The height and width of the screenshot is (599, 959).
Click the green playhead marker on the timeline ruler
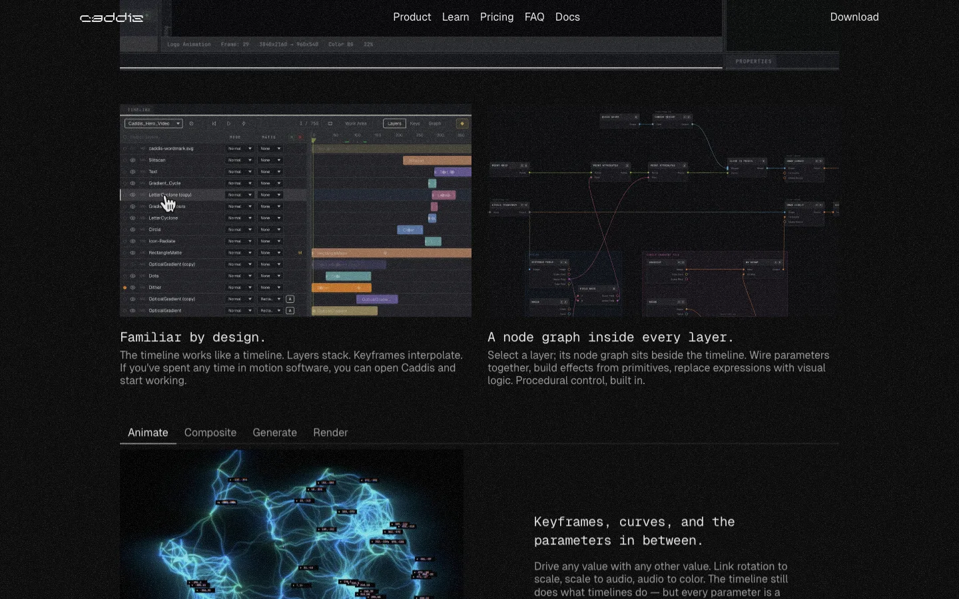313,140
